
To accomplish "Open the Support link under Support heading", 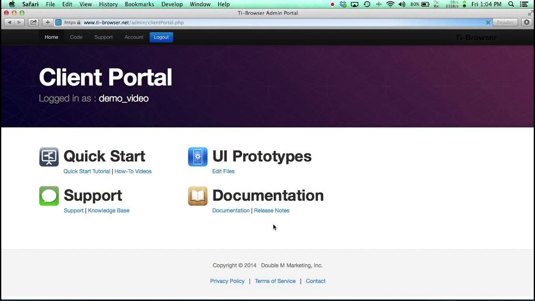I will click(74, 211).
